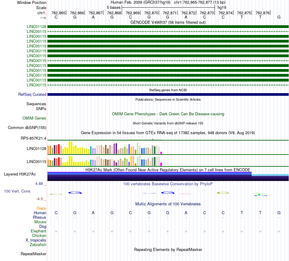Click the Human Feb. 2009 (GRCh37/hg19) title
The image size is (289, 261).
(141, 2)
